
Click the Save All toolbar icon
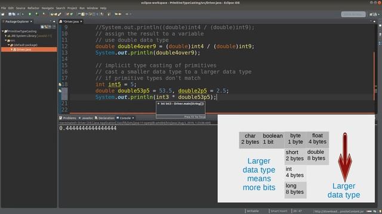pos(13,14)
